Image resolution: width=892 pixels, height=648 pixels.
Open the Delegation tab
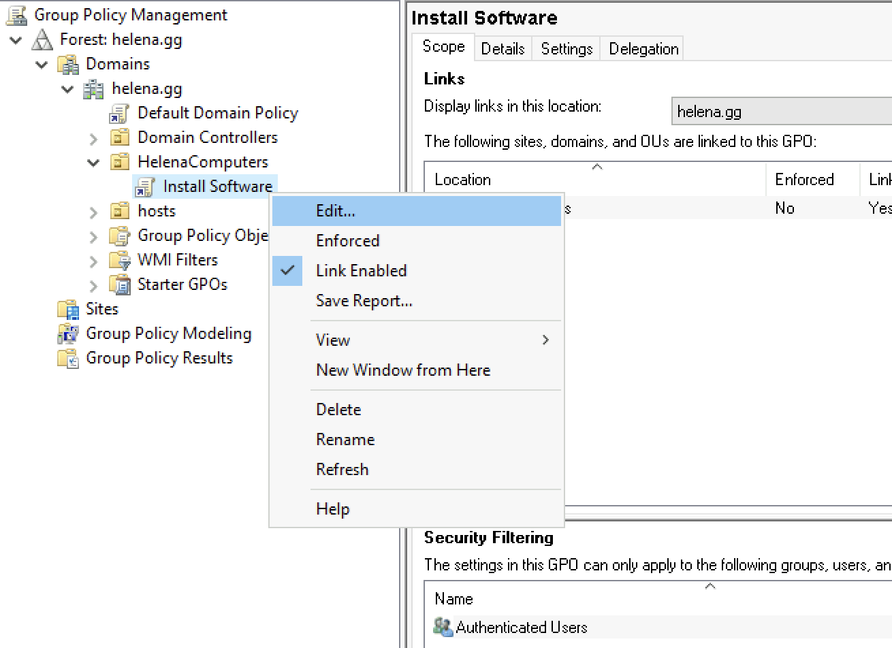(643, 49)
